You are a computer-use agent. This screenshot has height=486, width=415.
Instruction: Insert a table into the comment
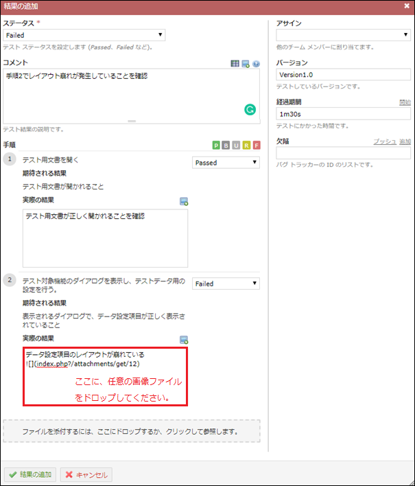[235, 64]
